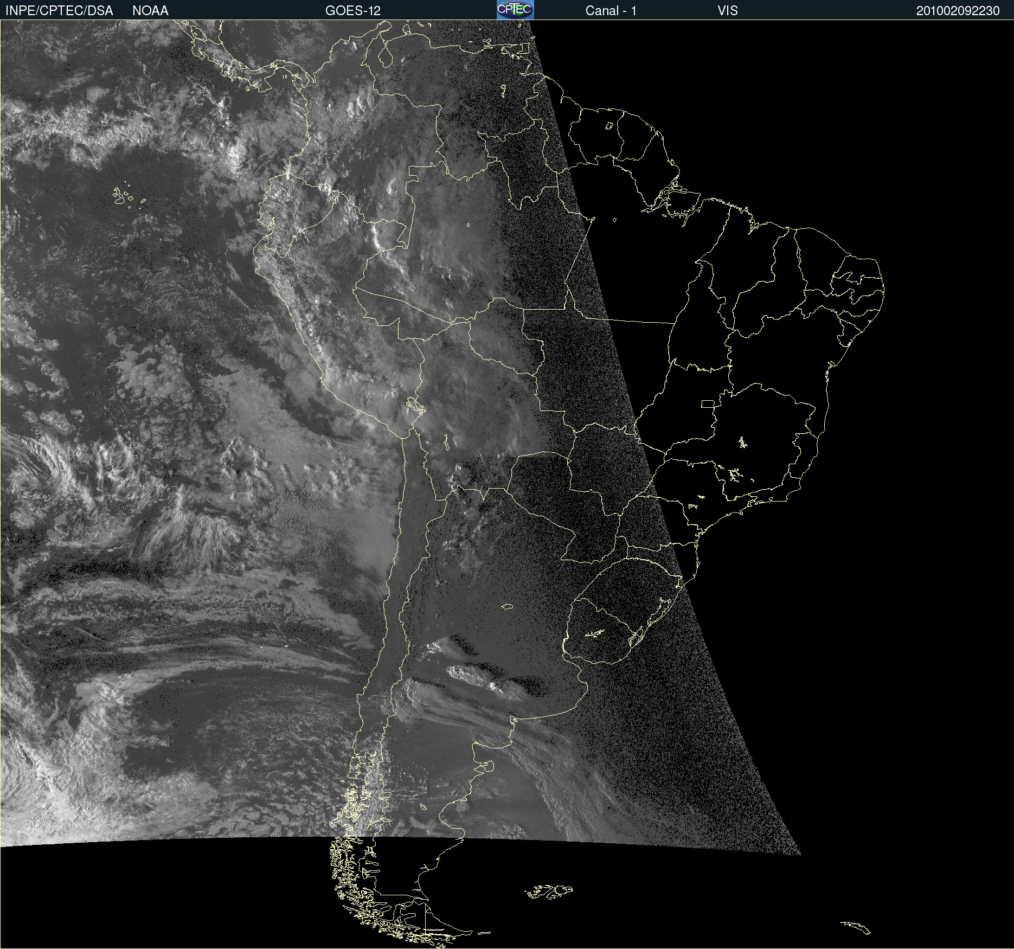Select the INPE/CPTEC/DSA header text
This screenshot has width=1014, height=949.
(59, 11)
